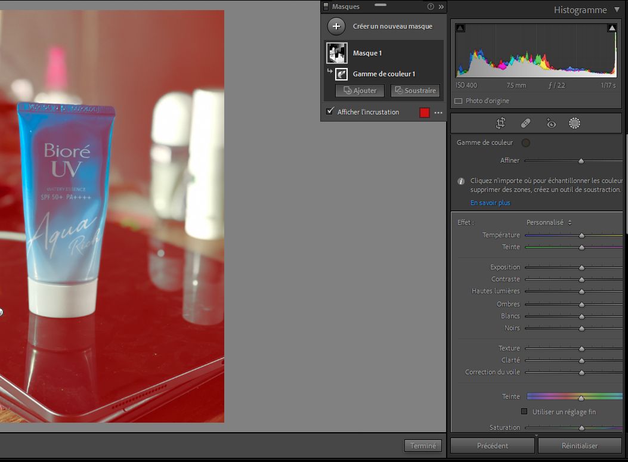Select Gamme de couleur 1 component icon
Viewport: 628px width, 462px height.
[341, 74]
